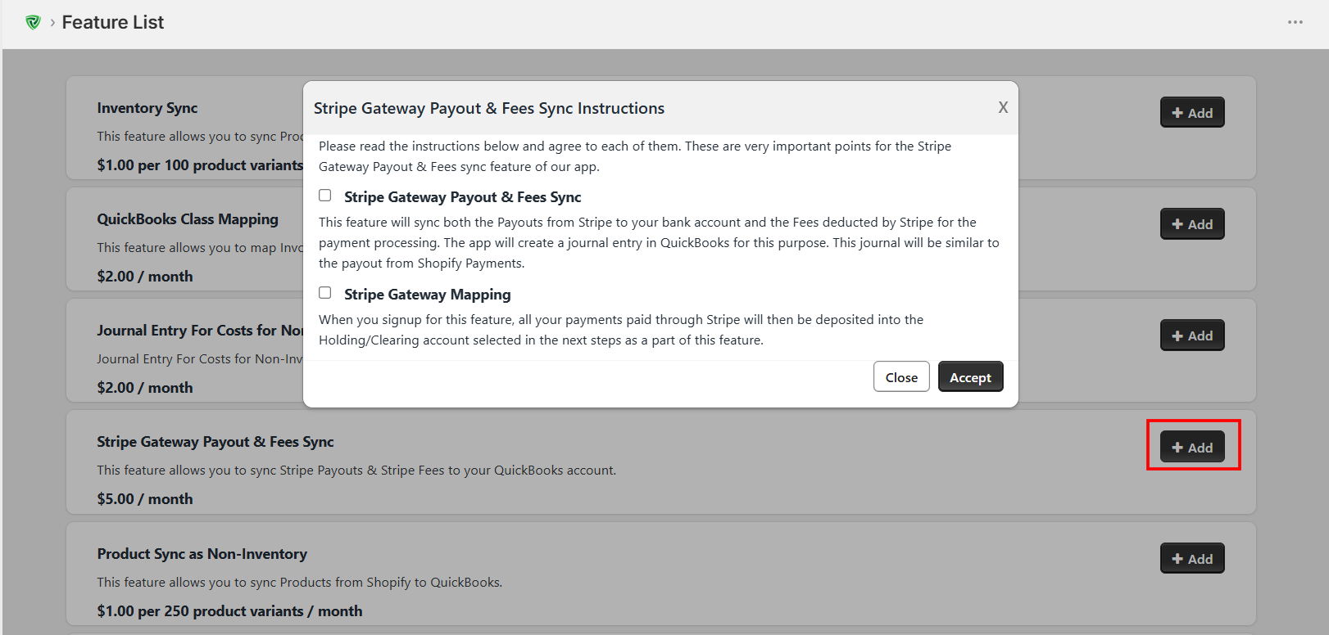Close the instructions dialog with X
The image size is (1329, 635).
[1003, 107]
